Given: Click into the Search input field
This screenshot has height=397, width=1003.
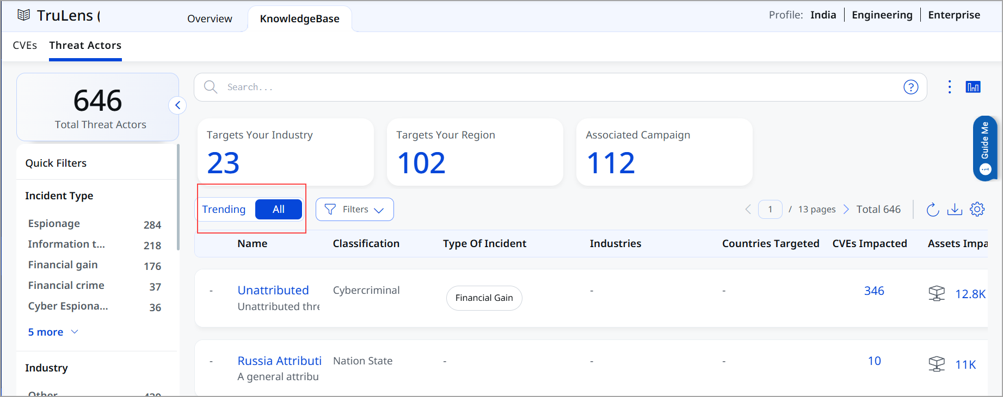Looking at the screenshot, I should (561, 87).
